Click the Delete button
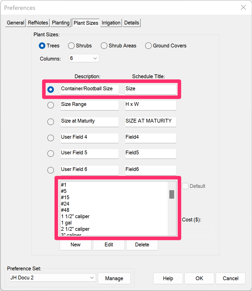Image resolution: width=252 pixels, height=291 pixels. coord(142,245)
